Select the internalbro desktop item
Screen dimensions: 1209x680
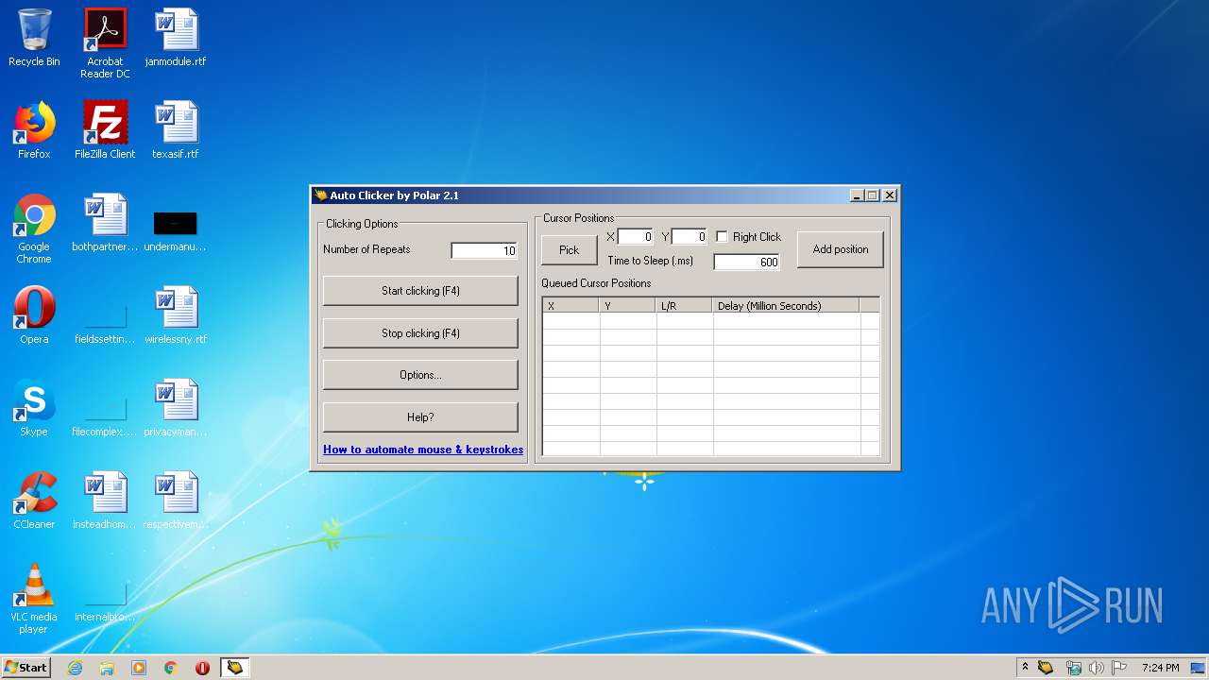(105, 601)
